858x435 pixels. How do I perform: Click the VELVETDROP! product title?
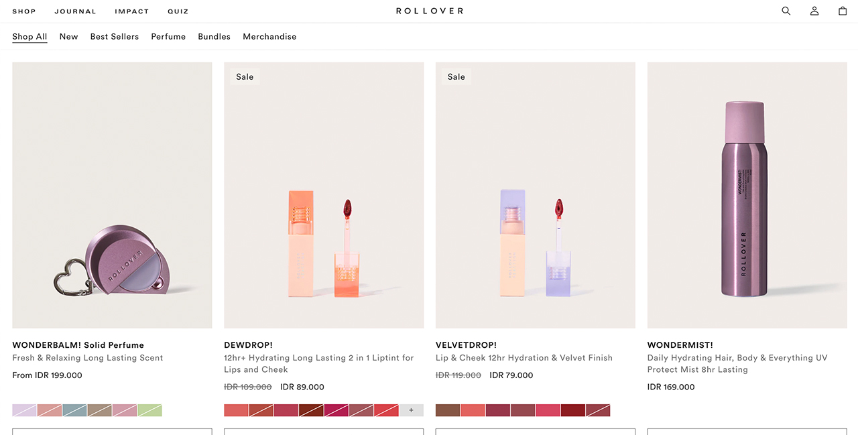pyautogui.click(x=466, y=345)
